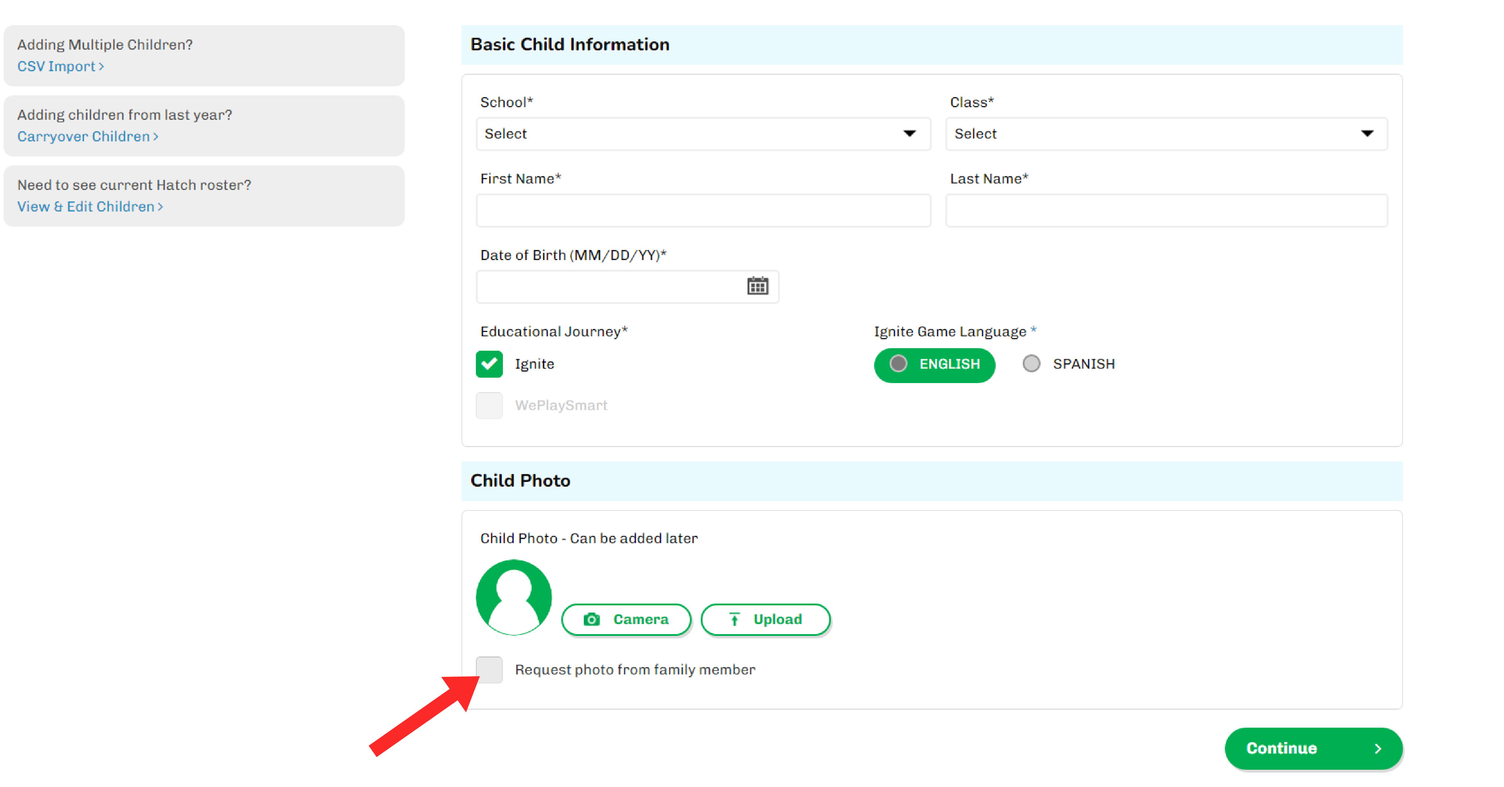The image size is (1504, 787).
Task: Open View & Edit Children link
Action: 86,207
